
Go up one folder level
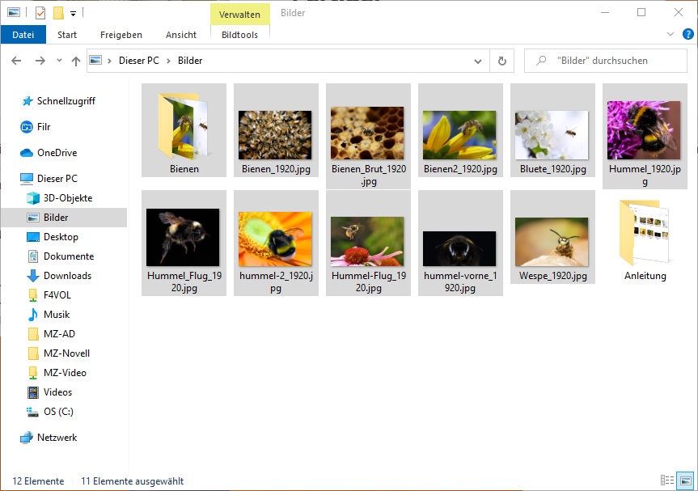[x=76, y=61]
